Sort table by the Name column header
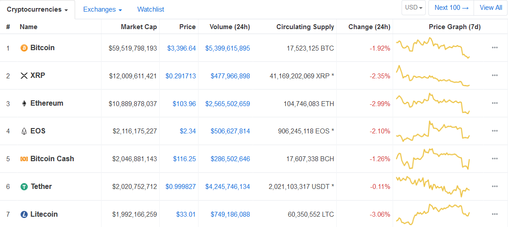508x227 pixels. click(x=29, y=27)
